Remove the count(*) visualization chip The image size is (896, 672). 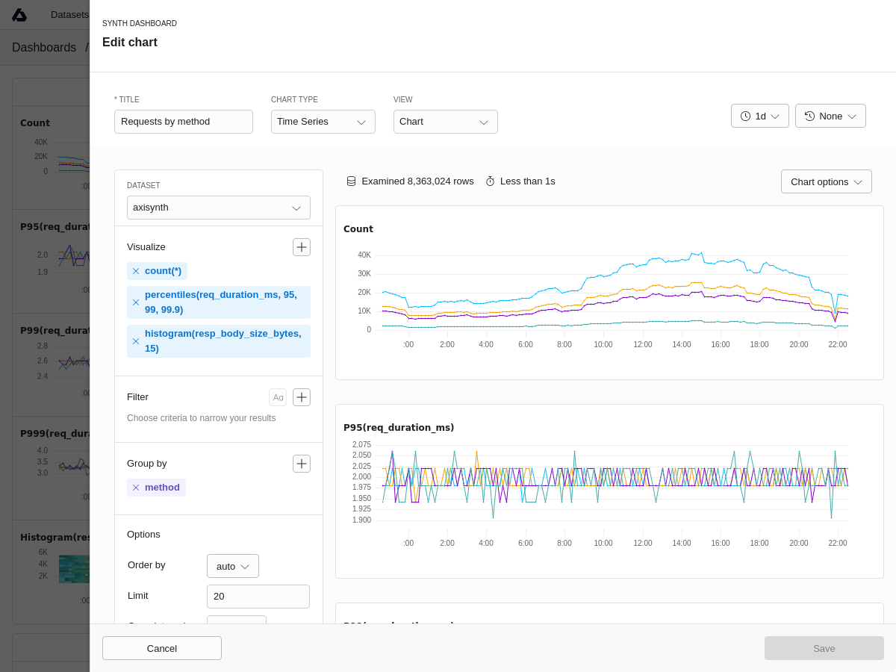(136, 271)
